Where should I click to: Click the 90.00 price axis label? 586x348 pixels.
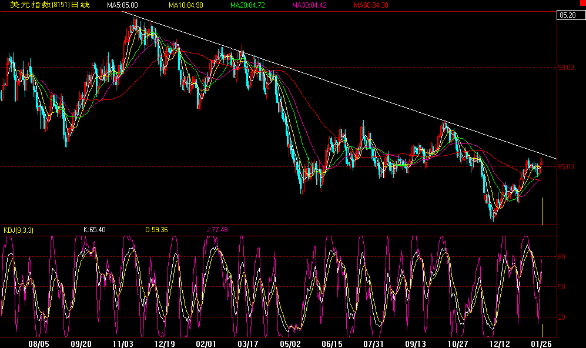tap(566, 68)
